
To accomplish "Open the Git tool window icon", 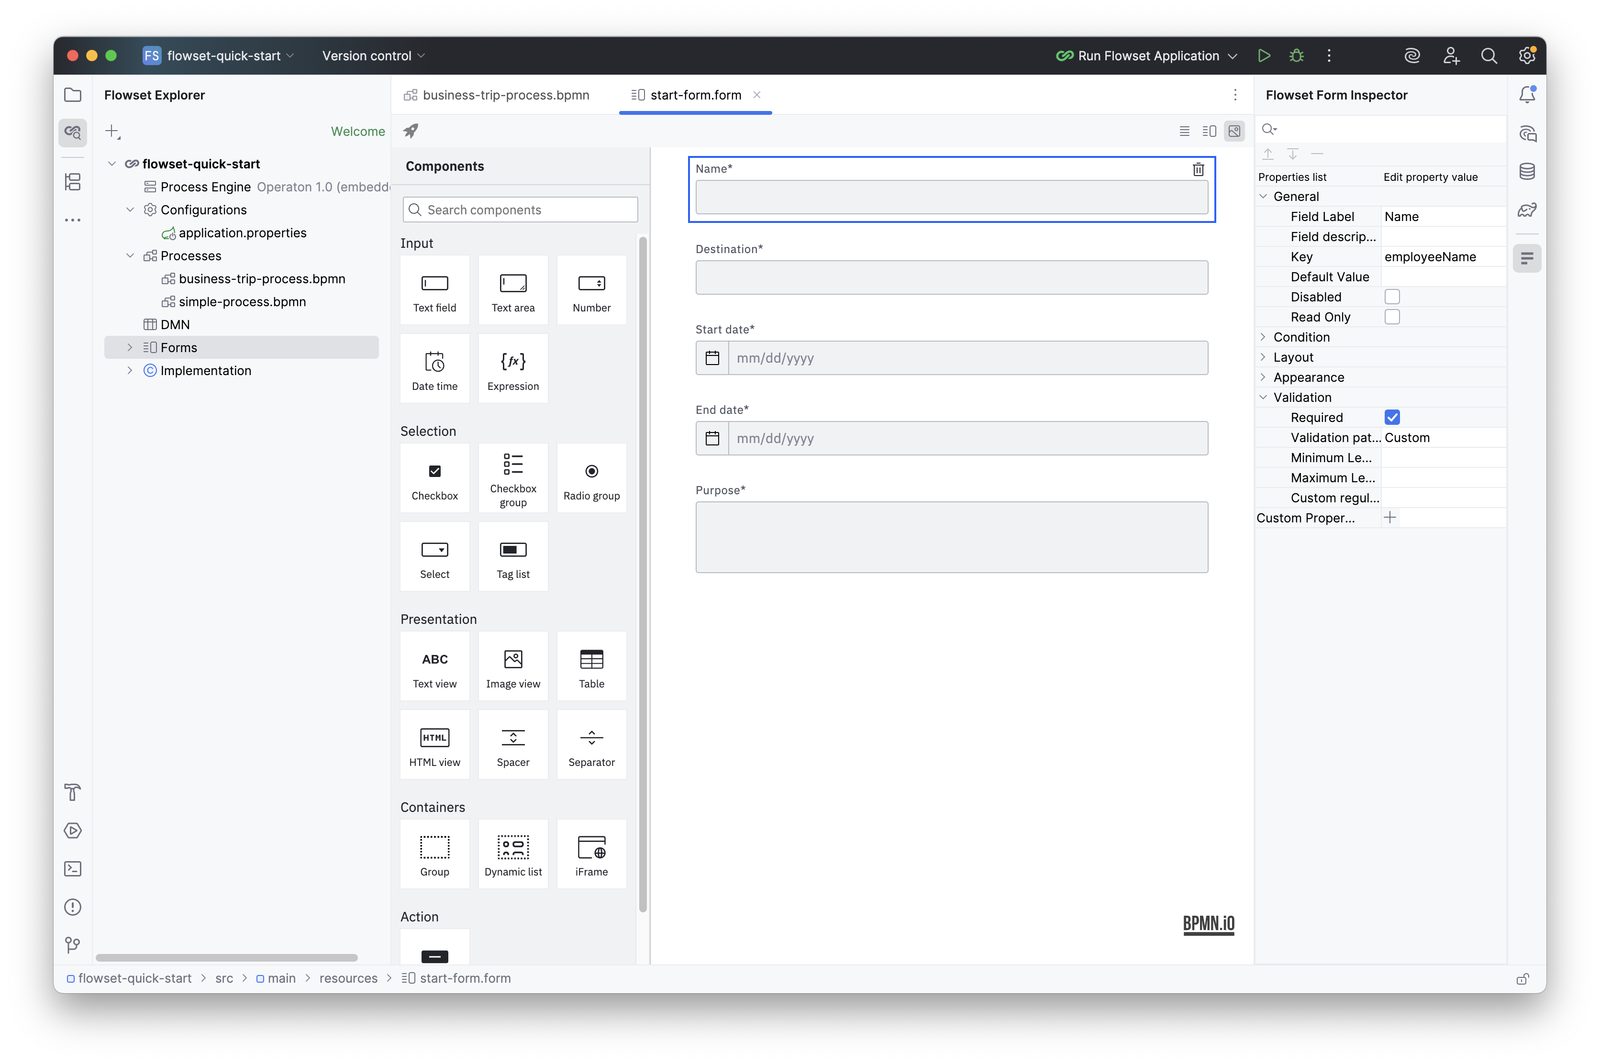I will (73, 945).
